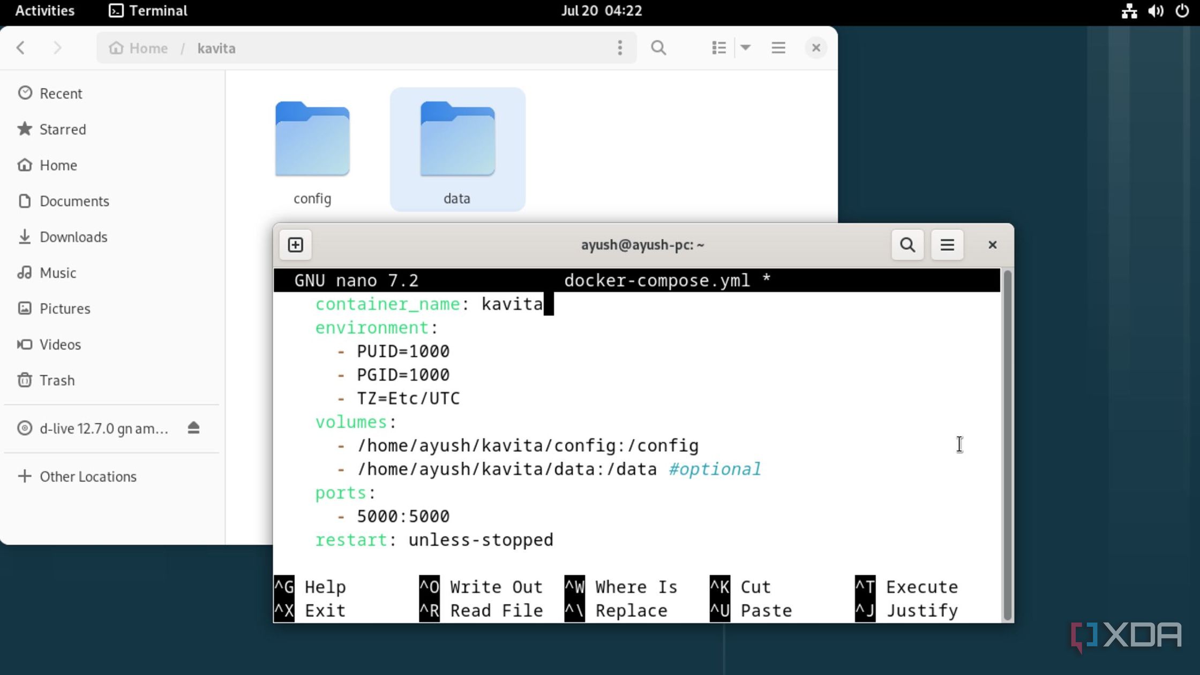Click the '#optional' comment in nano

tap(715, 469)
